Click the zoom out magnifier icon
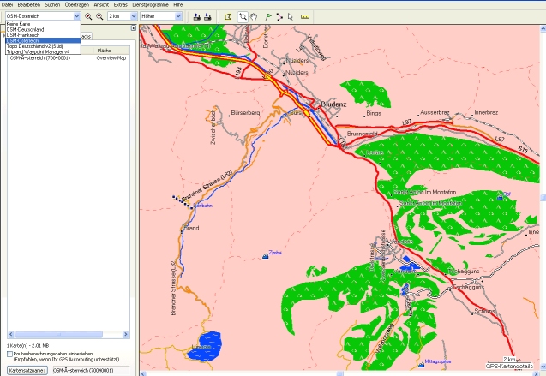 [99, 16]
